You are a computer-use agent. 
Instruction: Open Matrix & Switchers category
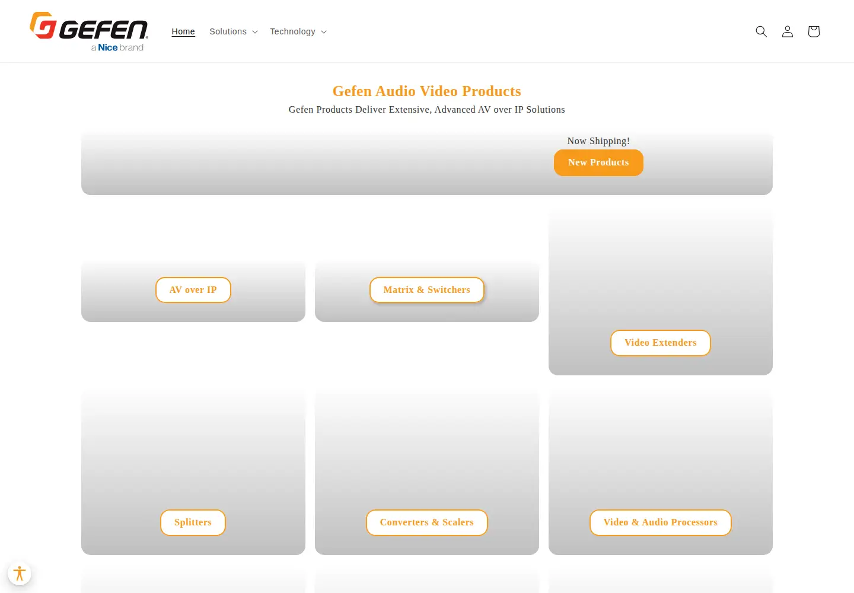click(427, 290)
